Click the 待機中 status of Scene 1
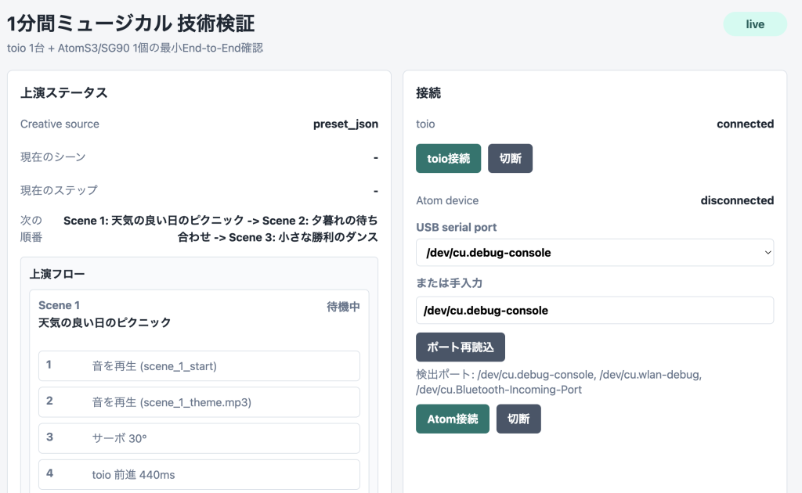This screenshot has height=493, width=802. tap(343, 307)
